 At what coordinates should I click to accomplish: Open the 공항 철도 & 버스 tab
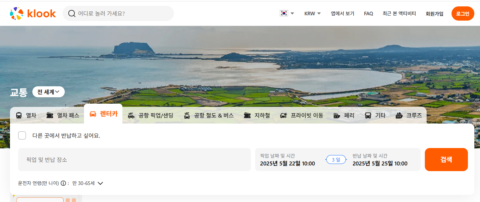click(209, 115)
